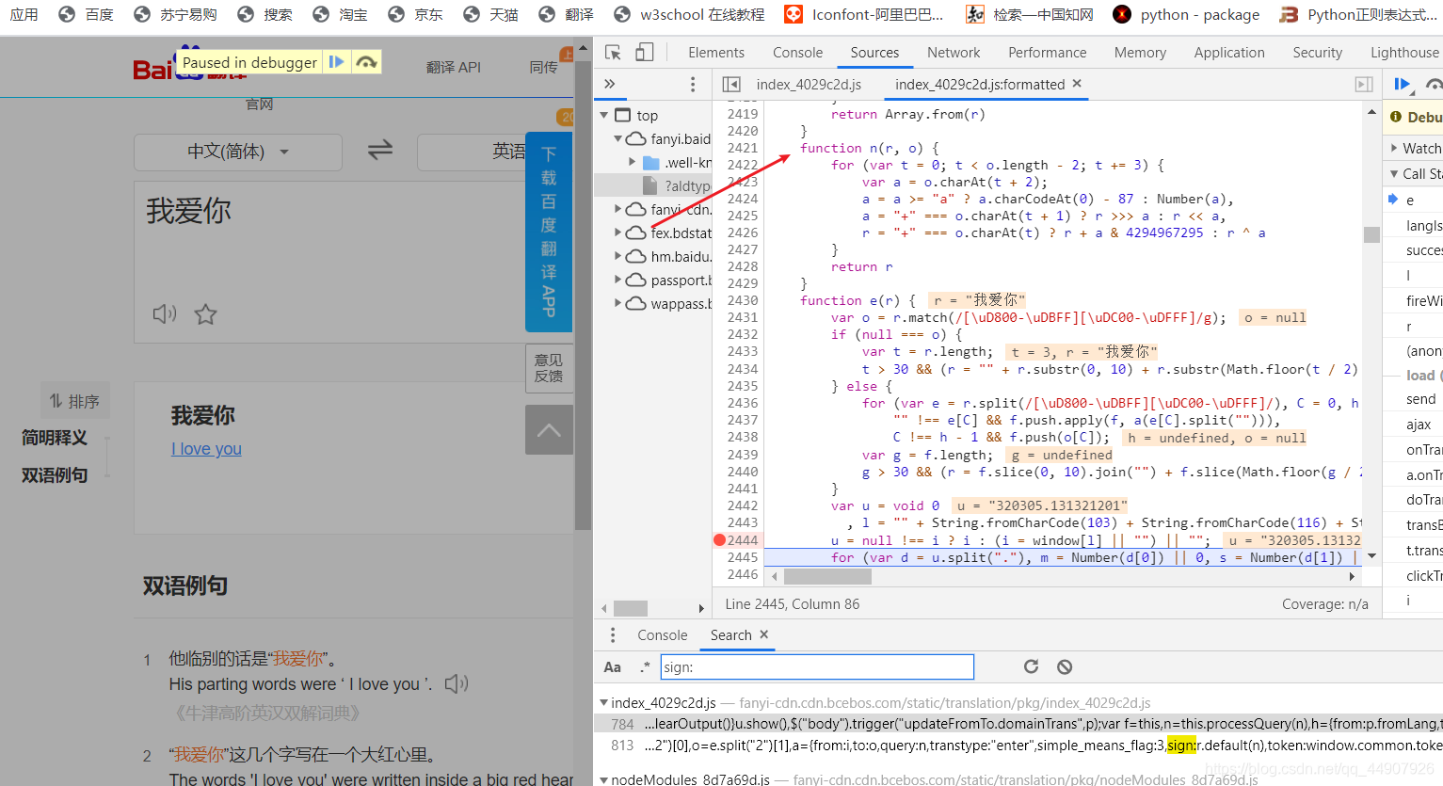Expand the hm.baidu domain node
The image size is (1443, 786).
(x=618, y=256)
